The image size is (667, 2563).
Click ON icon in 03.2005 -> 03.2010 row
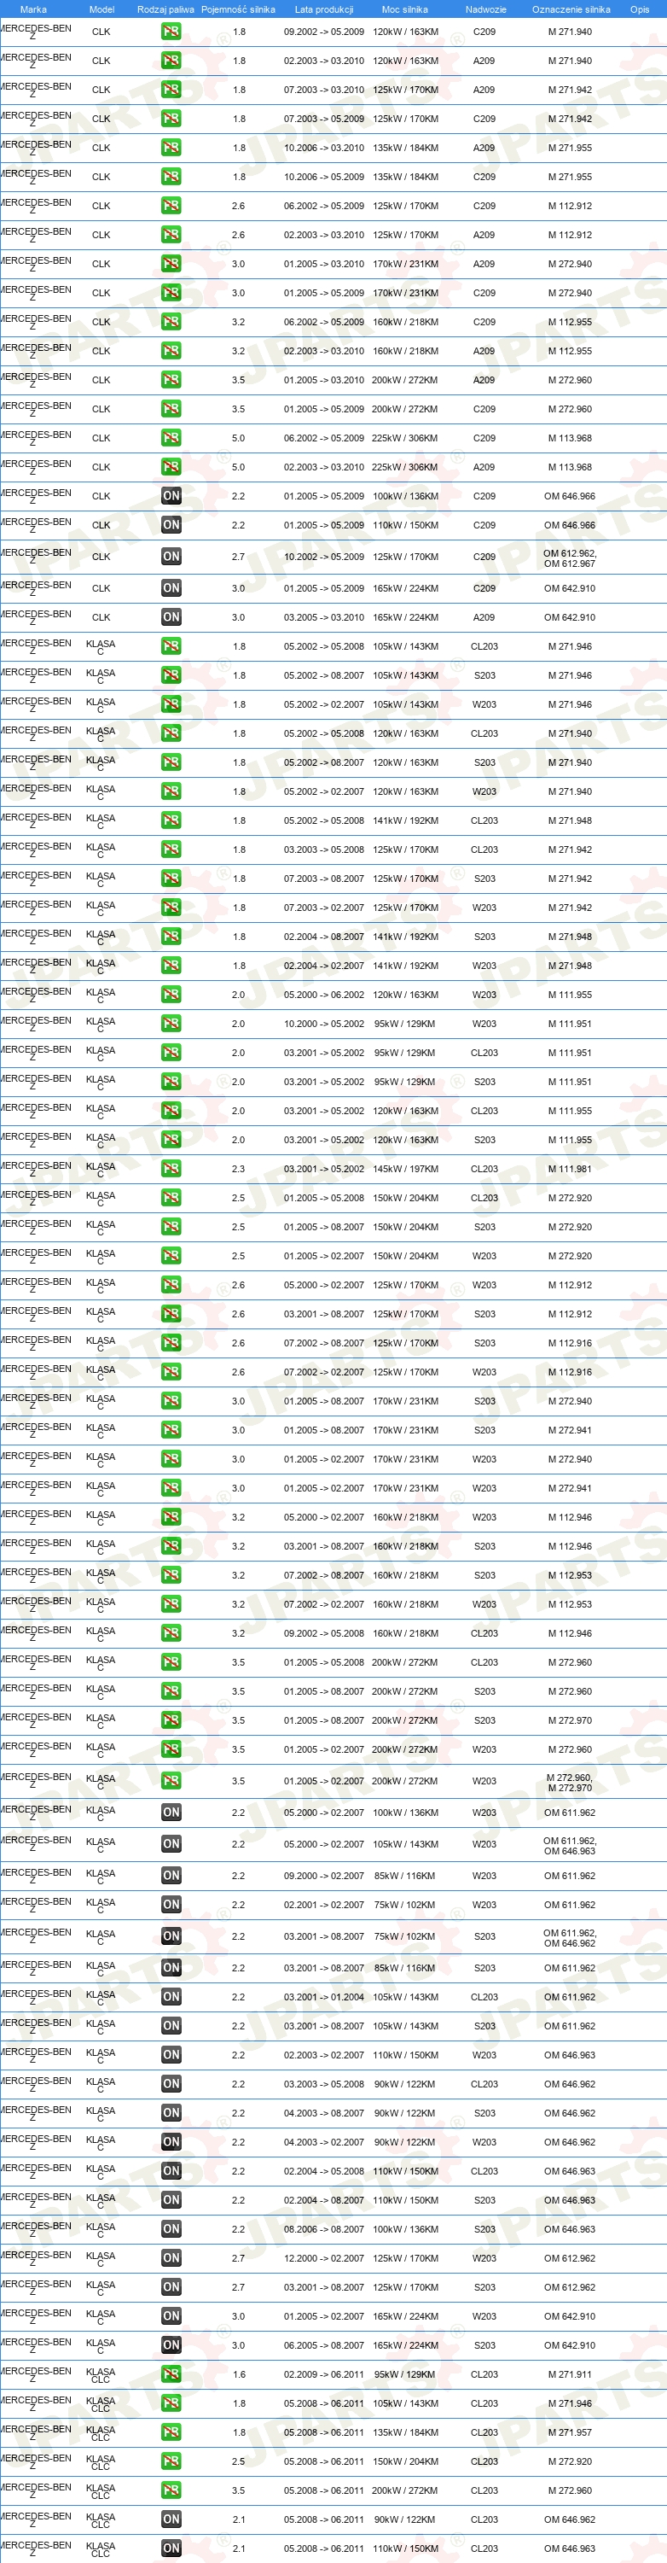(x=171, y=618)
